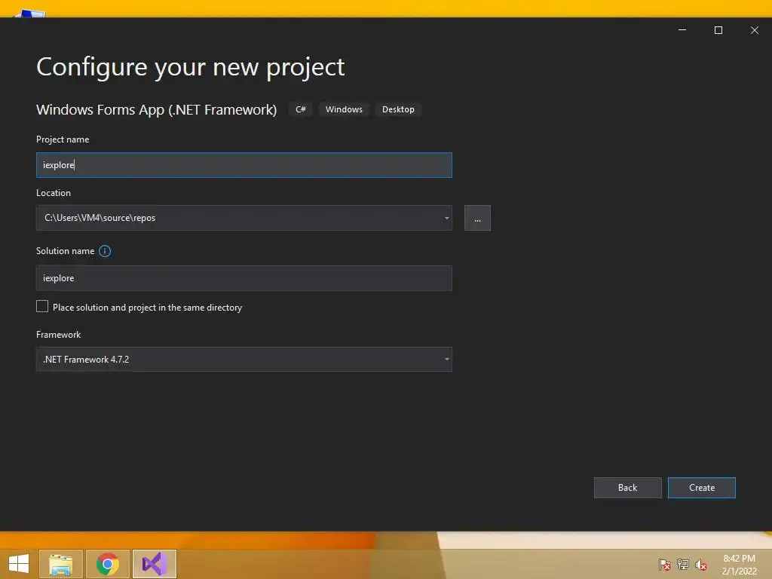The height and width of the screenshot is (579, 772).
Task: Go Back to the previous step
Action: (x=628, y=488)
